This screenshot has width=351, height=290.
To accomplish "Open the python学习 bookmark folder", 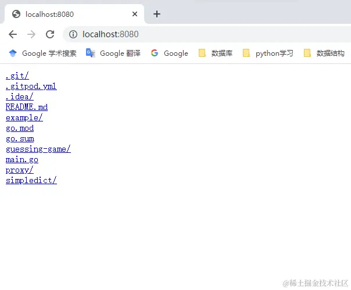I will click(x=268, y=53).
